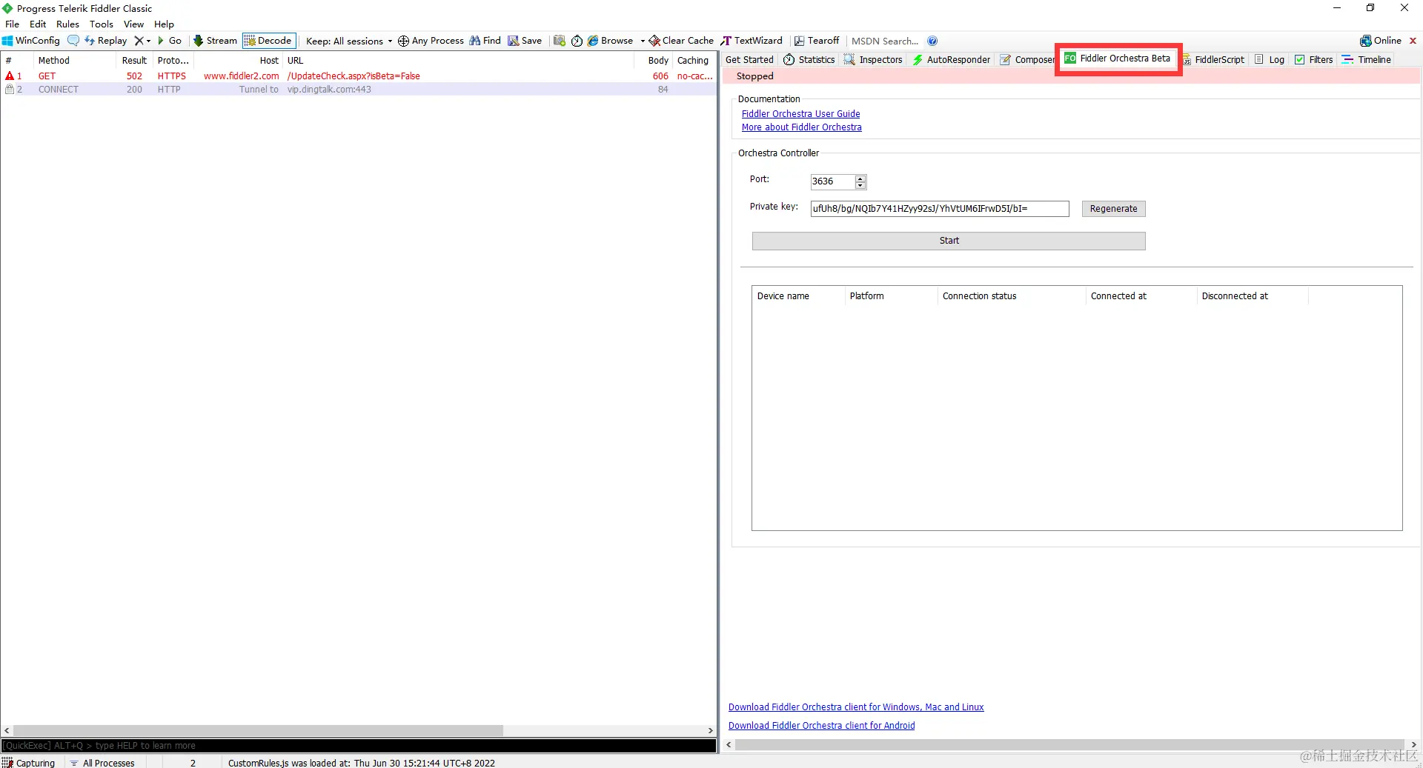Clear Cache from the toolbar
This screenshot has width=1423, height=768.
click(x=681, y=41)
